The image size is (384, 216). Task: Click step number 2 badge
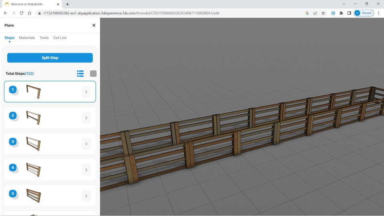point(13,116)
